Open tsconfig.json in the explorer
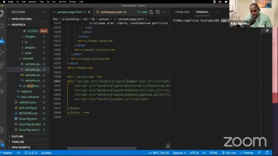Viewport: 278px width, 156px height. [28, 119]
